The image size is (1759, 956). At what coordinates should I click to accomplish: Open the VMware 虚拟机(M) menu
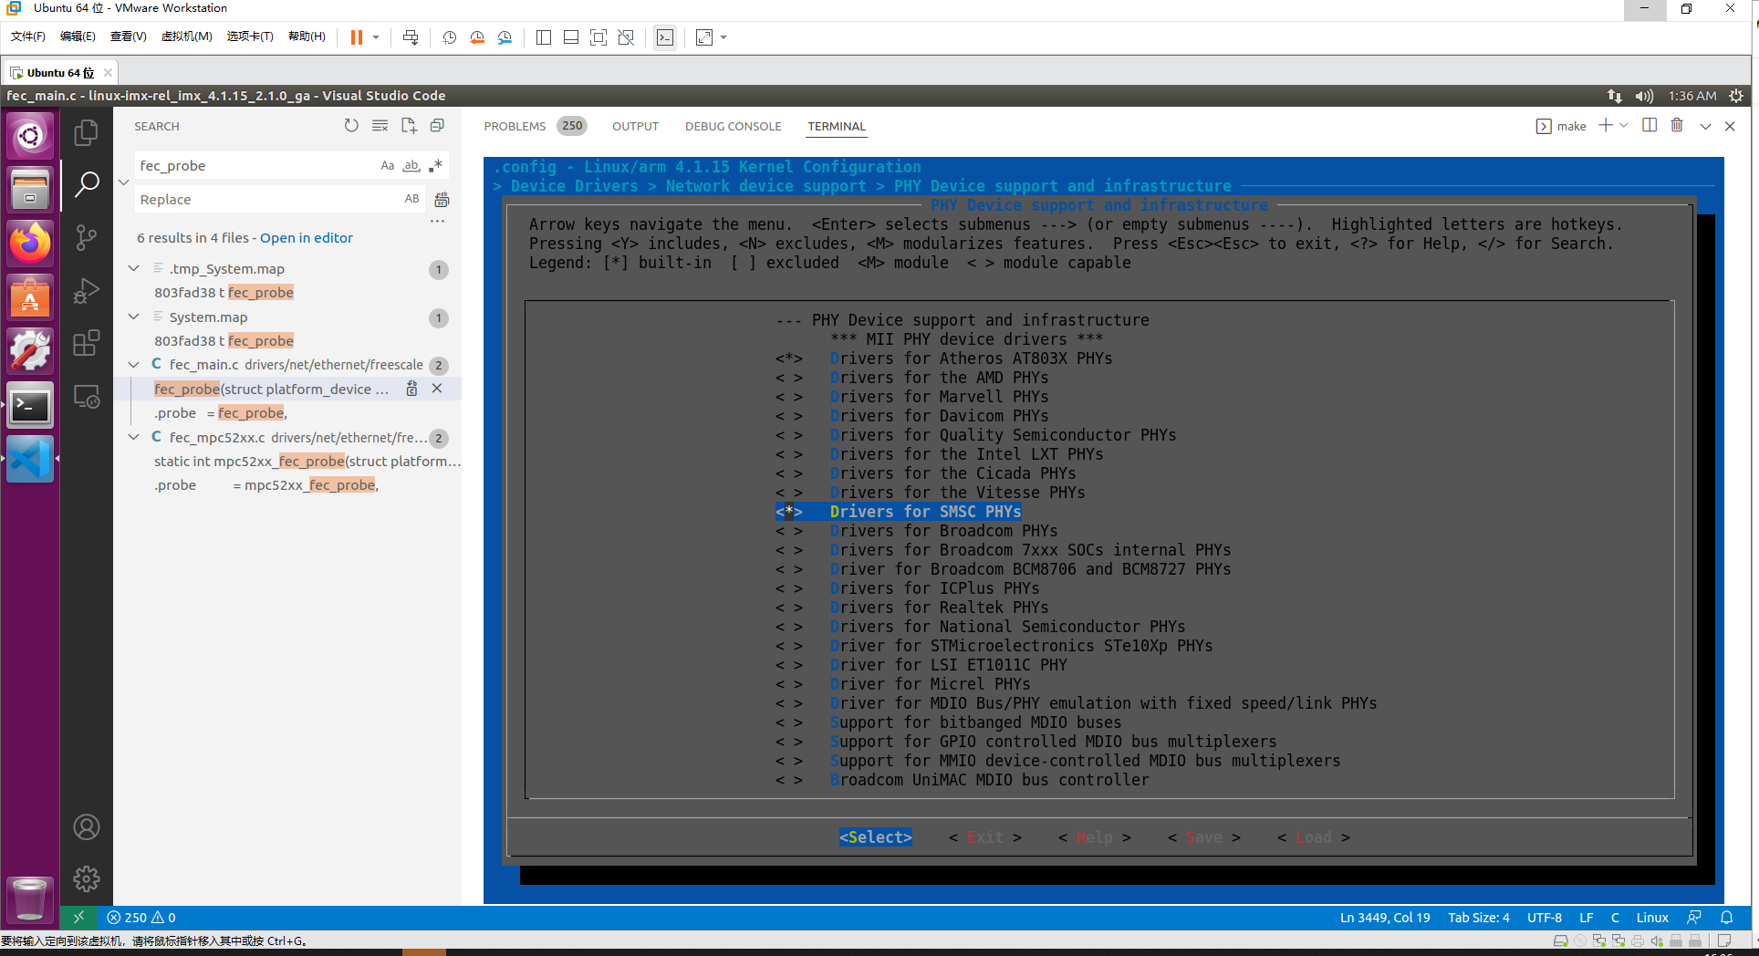186,36
